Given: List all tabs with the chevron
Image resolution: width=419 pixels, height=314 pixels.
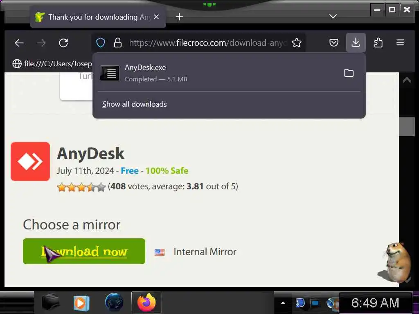Looking at the screenshot, I should pos(333,16).
